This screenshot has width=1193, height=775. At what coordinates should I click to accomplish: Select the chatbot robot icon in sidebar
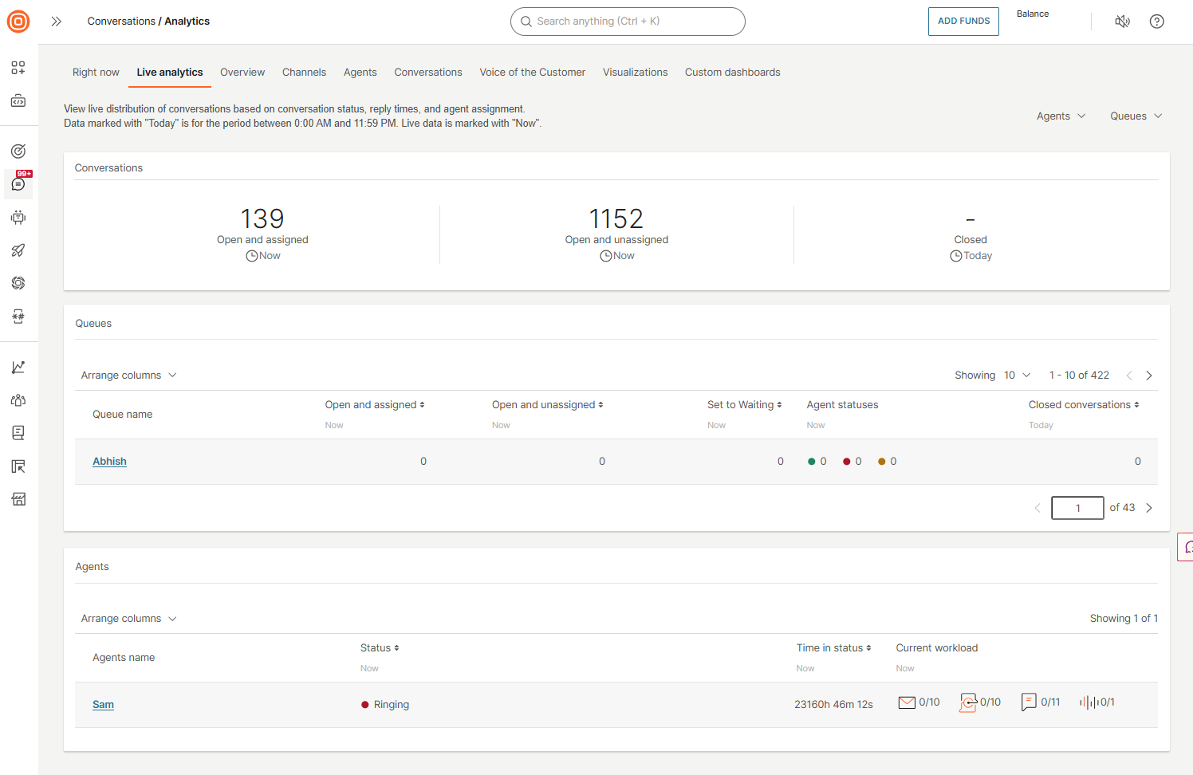pyautogui.click(x=18, y=217)
